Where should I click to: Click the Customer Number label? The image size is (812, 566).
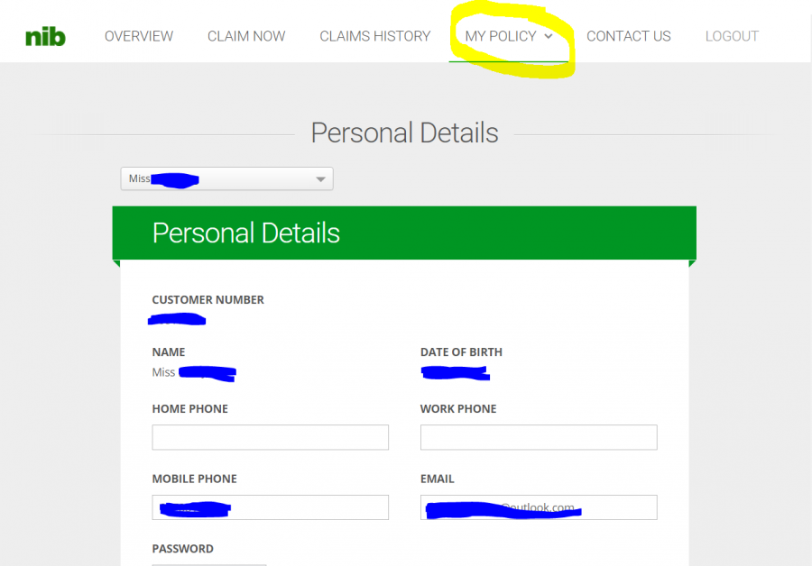pyautogui.click(x=208, y=300)
